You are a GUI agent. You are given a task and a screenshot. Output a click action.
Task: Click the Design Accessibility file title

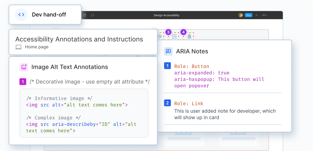point(166,15)
